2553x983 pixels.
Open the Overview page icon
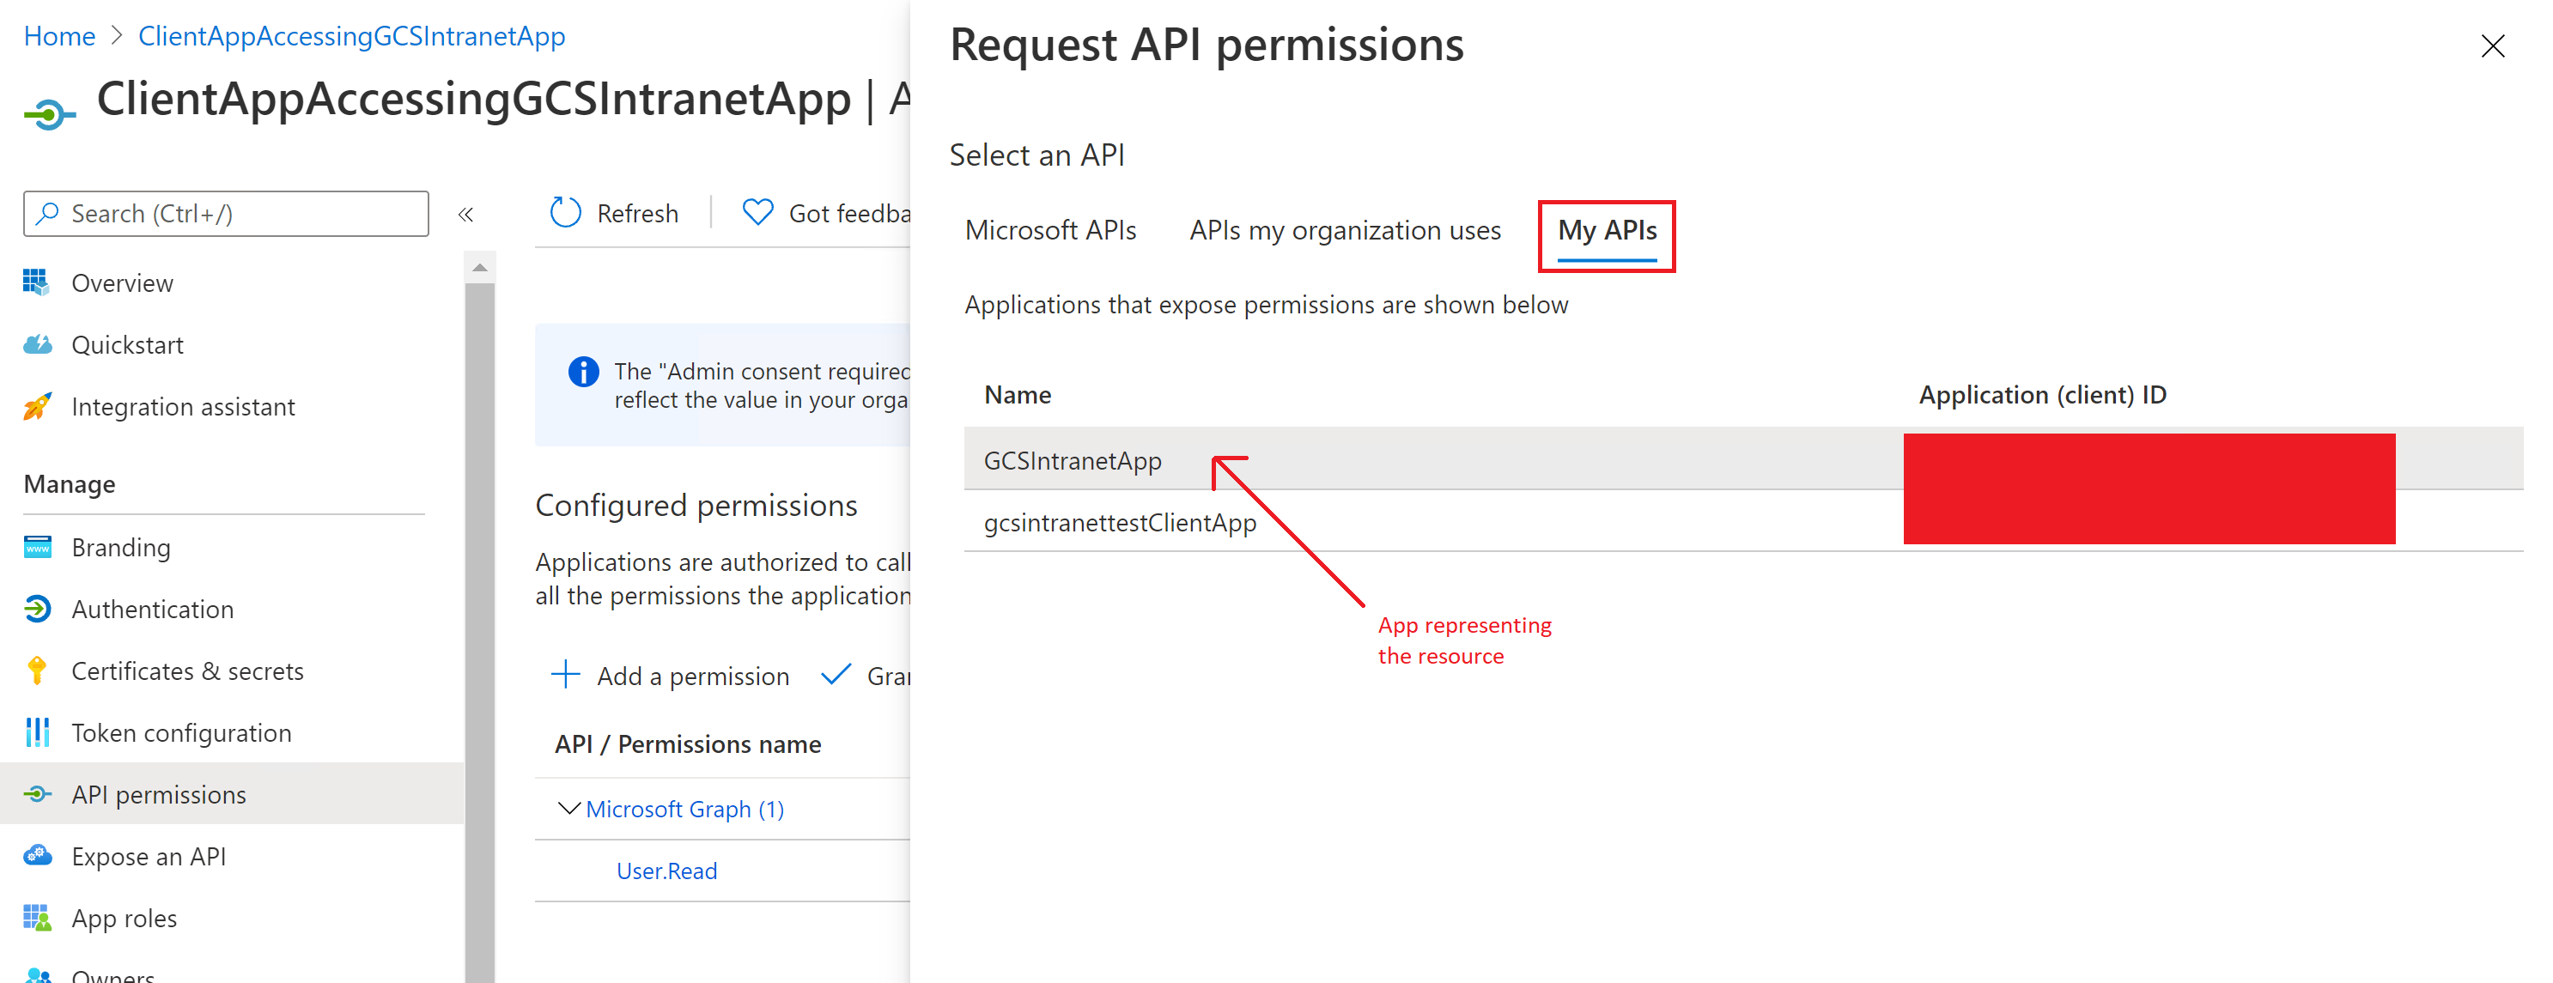pyautogui.click(x=37, y=282)
